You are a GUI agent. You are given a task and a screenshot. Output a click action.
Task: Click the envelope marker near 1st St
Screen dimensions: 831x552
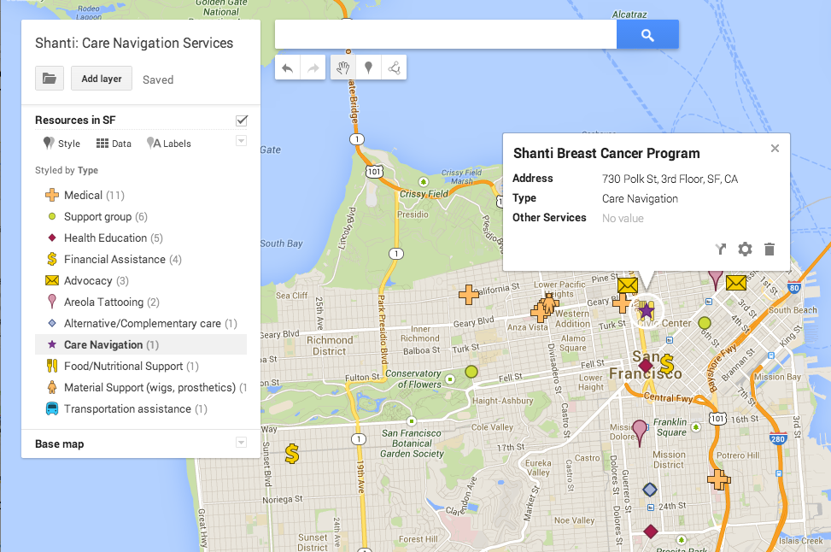pos(735,283)
